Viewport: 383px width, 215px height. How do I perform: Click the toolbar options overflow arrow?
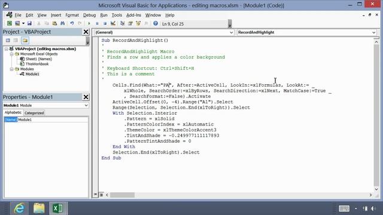tap(230, 24)
